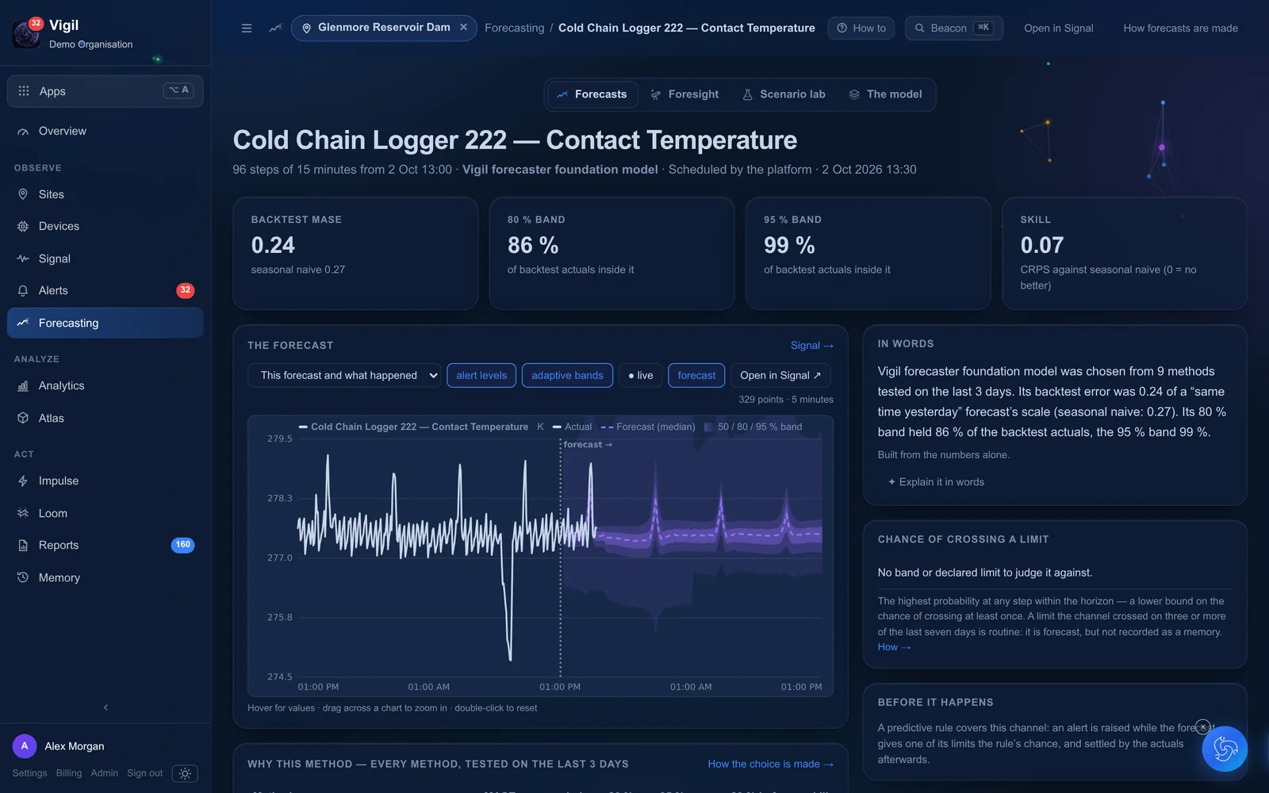
Task: Open Memory in sidebar
Action: [105, 577]
